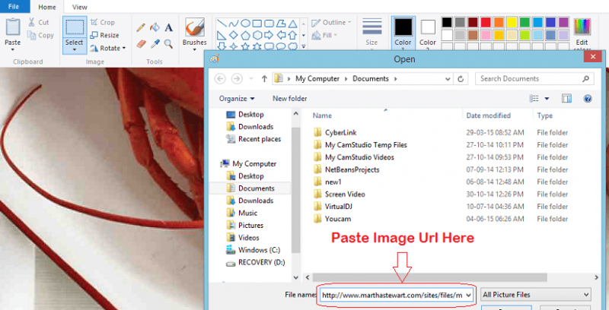Choose the Pentagon shape
The image size is (609, 310).
(x=245, y=35)
